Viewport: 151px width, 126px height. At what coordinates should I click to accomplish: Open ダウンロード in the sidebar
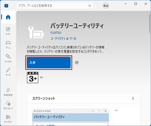(x=8, y=105)
